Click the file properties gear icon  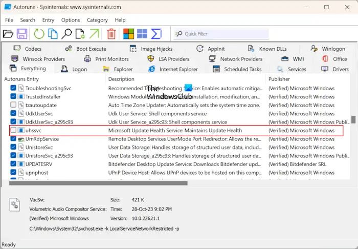pos(80,34)
